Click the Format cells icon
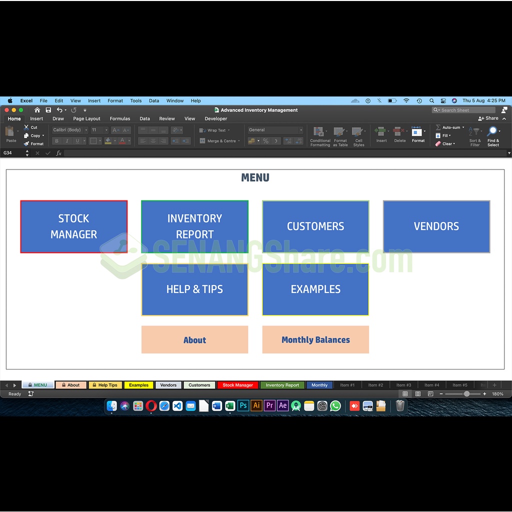Viewport: 512px width, 512px height. point(417,131)
